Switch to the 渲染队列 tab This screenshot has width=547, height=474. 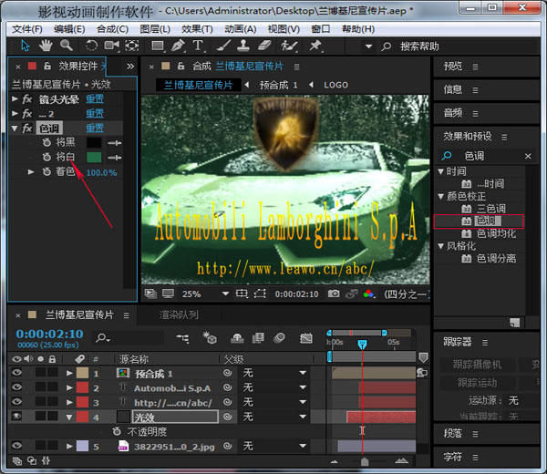179,315
